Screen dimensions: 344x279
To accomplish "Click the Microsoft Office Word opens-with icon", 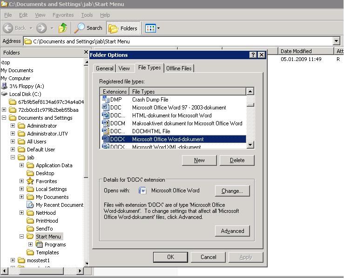I will point(142,191).
